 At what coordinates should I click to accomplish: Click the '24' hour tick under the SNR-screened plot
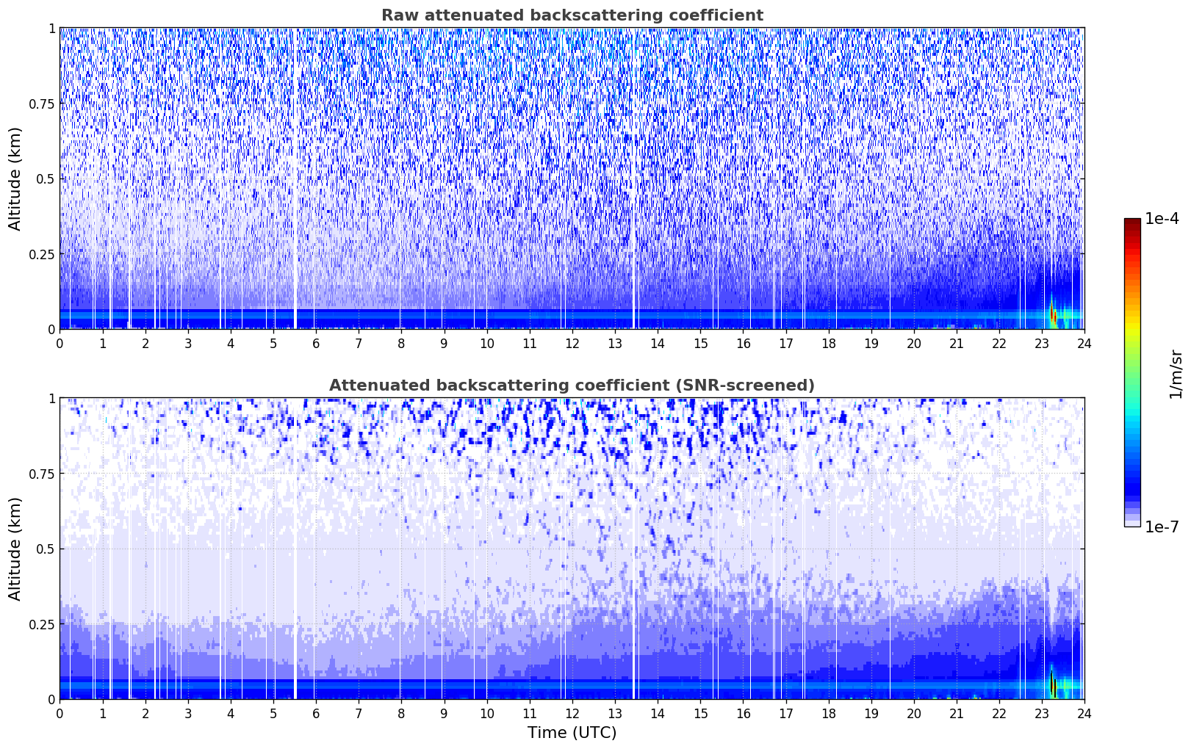(1084, 713)
